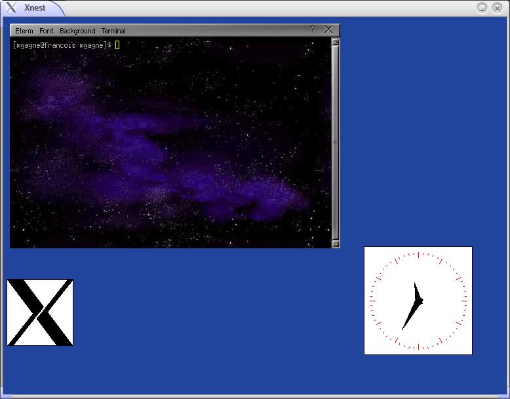This screenshot has width=510, height=399.
Task: Click the scrollbar up arrow in Eterm
Action: (x=336, y=43)
